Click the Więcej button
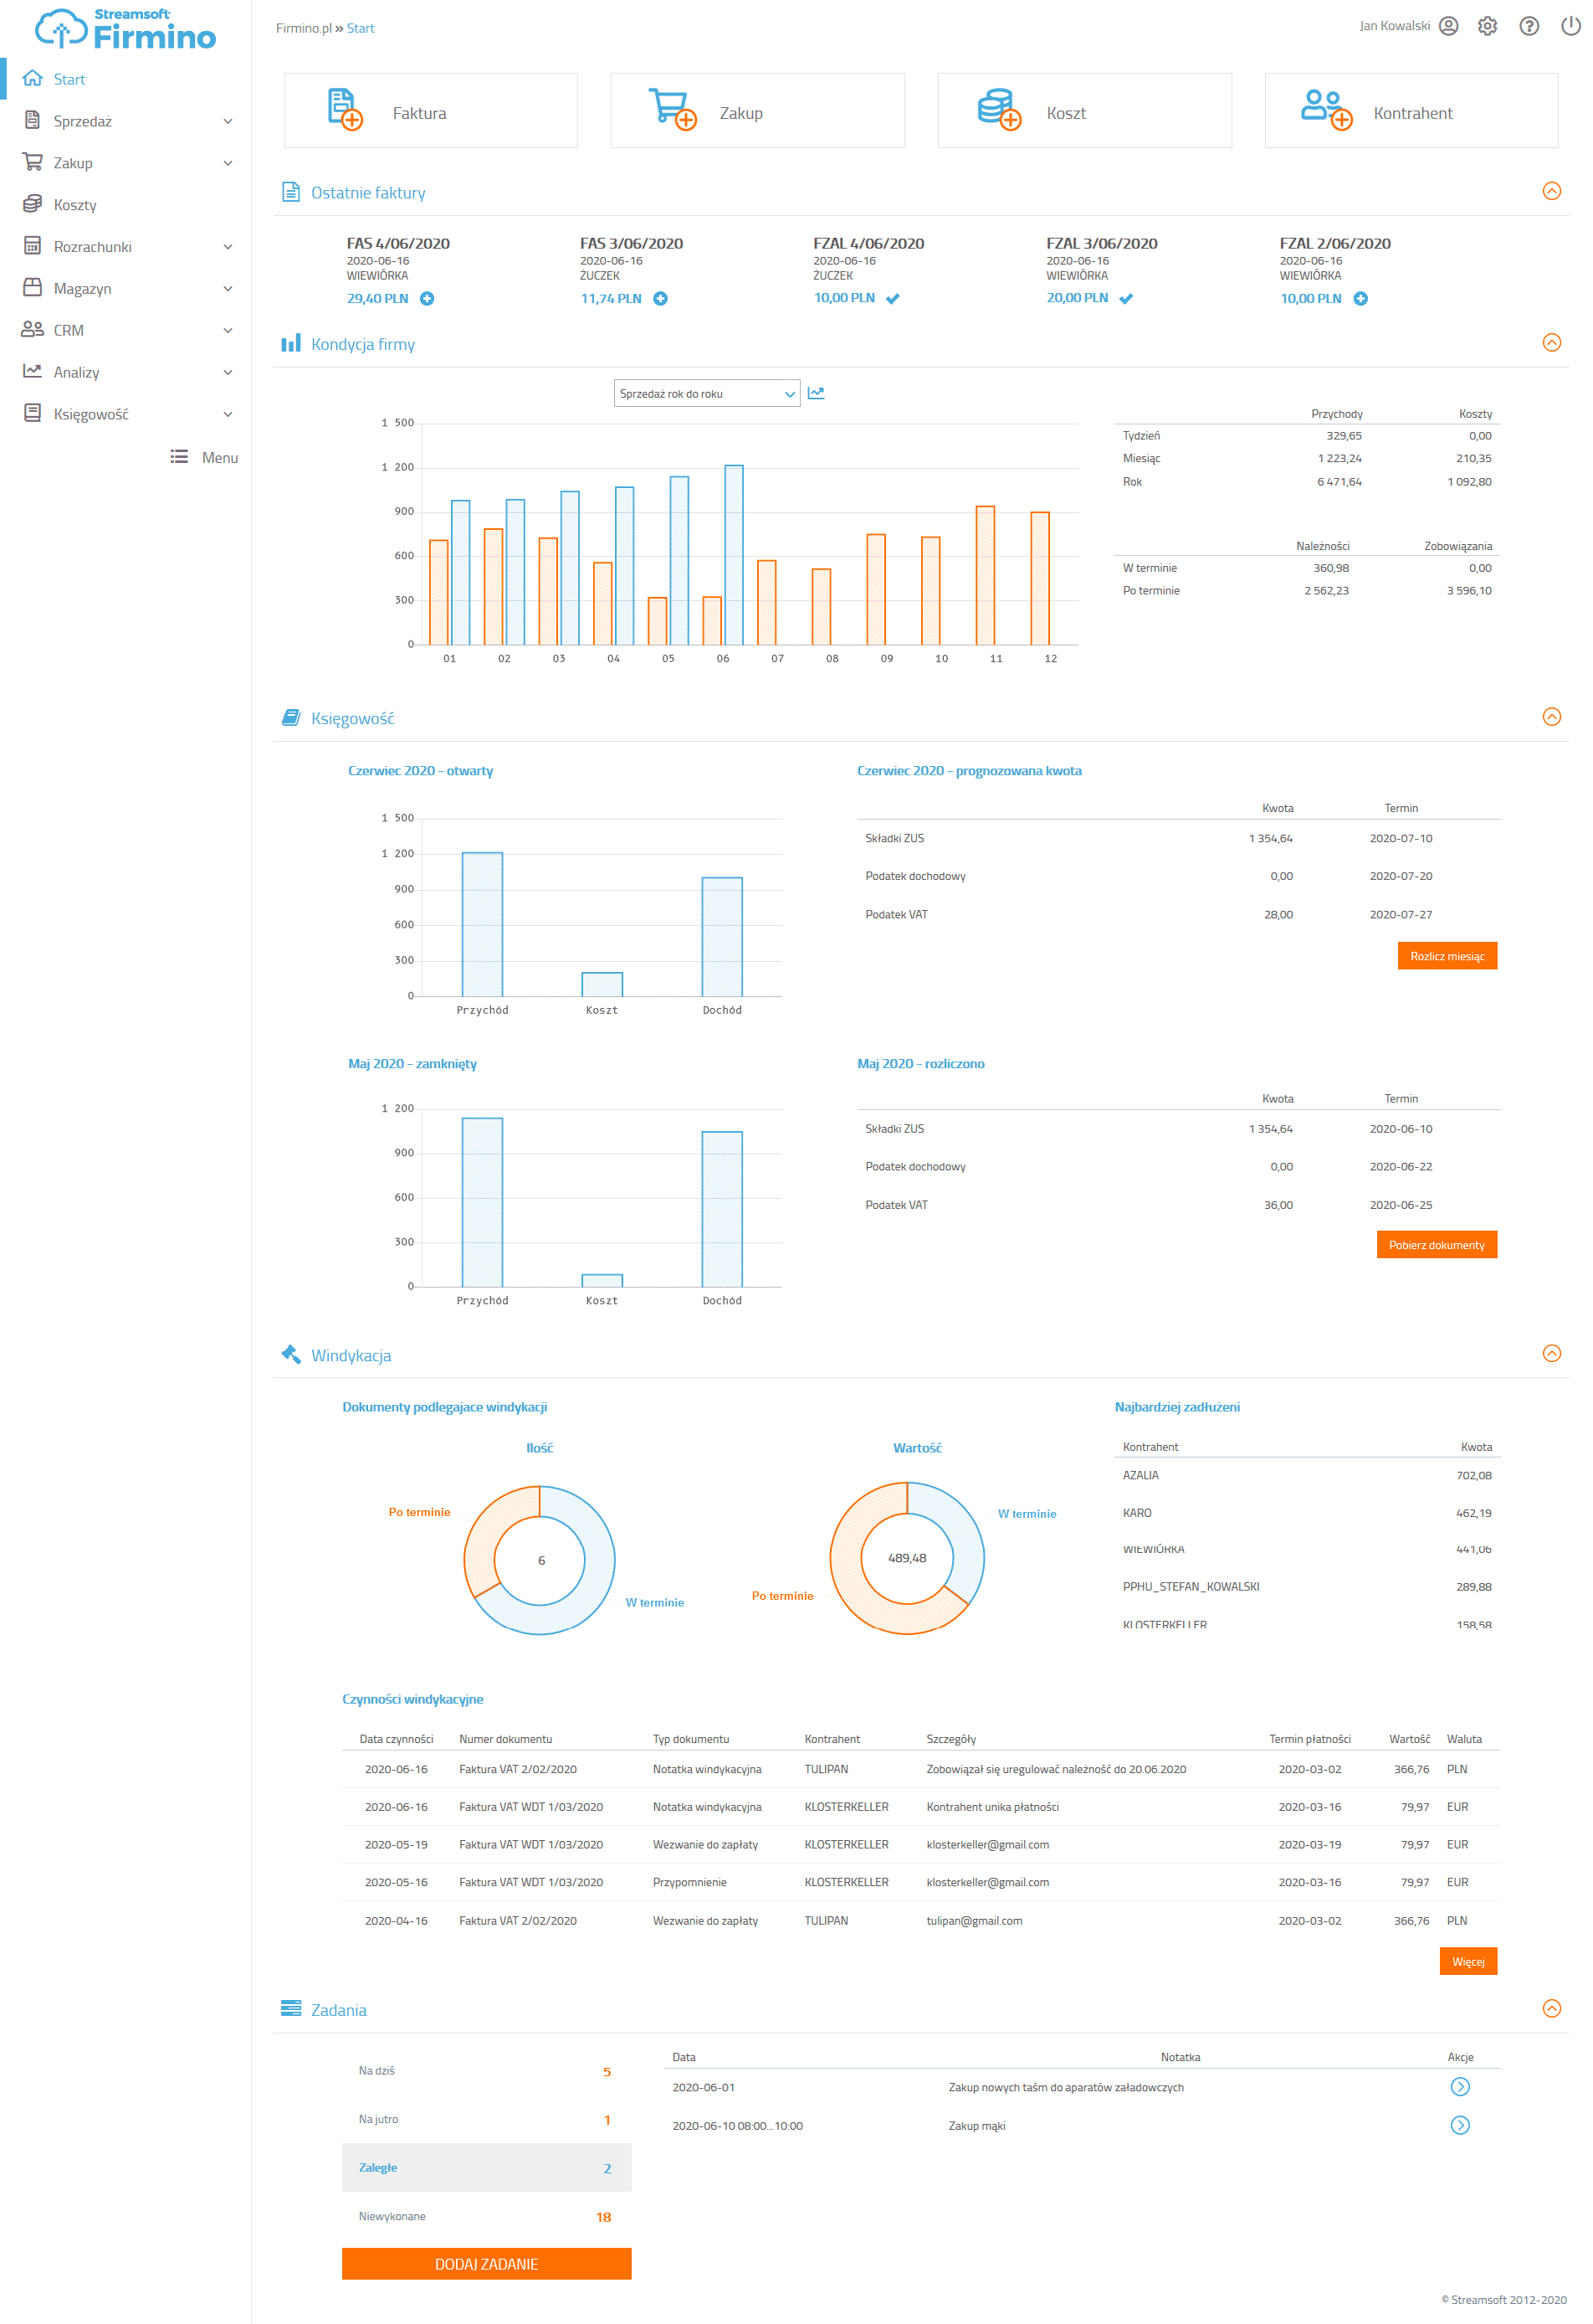 1467,1961
